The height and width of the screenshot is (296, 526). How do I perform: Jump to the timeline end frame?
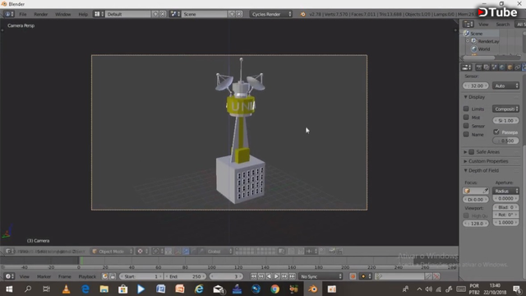tap(293, 276)
